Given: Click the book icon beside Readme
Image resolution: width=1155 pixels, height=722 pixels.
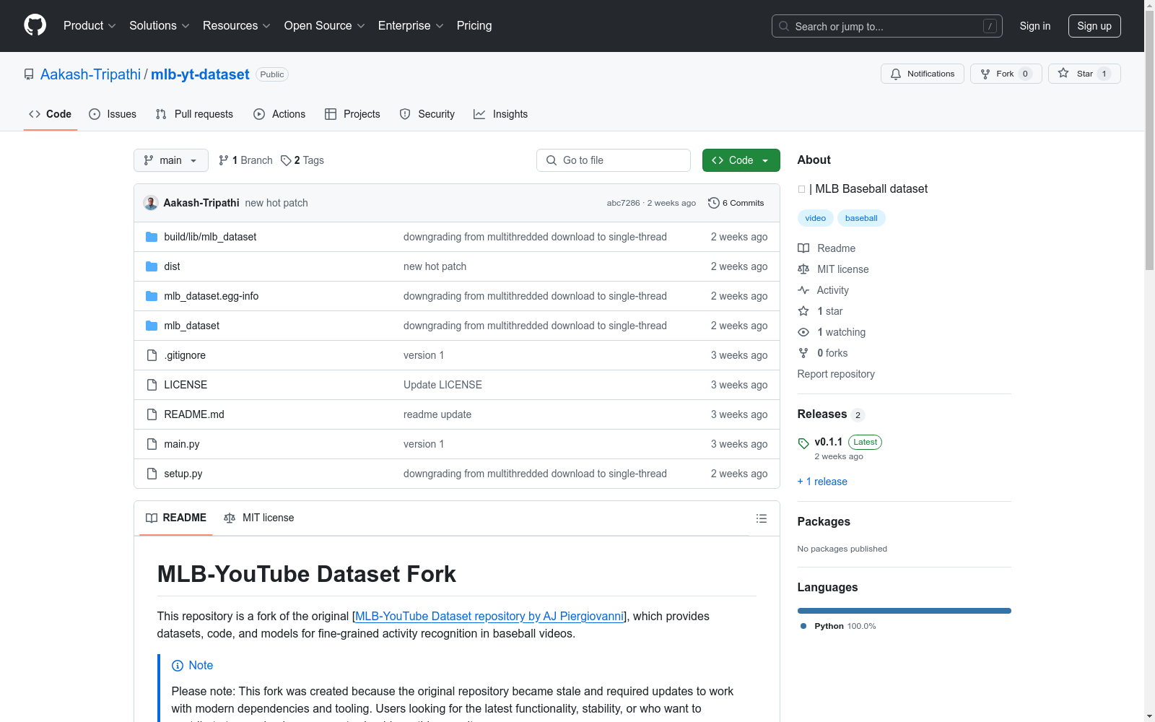Looking at the screenshot, I should click(803, 248).
